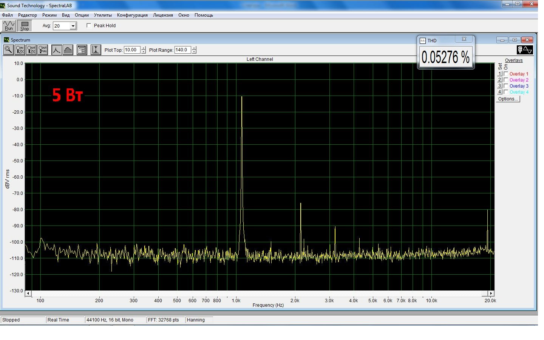Open the Утилиты menu
This screenshot has height=340, width=544.
103,15
